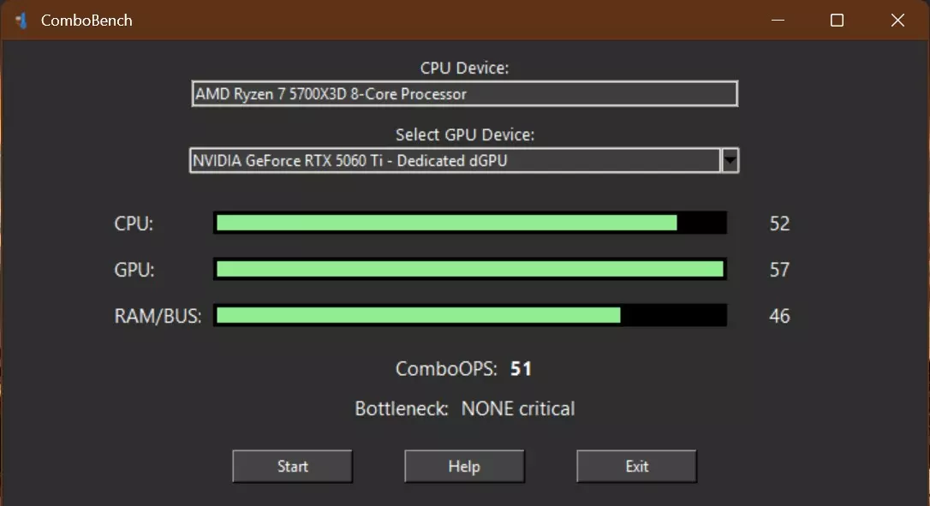Open the Help dialog
This screenshot has width=930, height=506.
point(464,467)
